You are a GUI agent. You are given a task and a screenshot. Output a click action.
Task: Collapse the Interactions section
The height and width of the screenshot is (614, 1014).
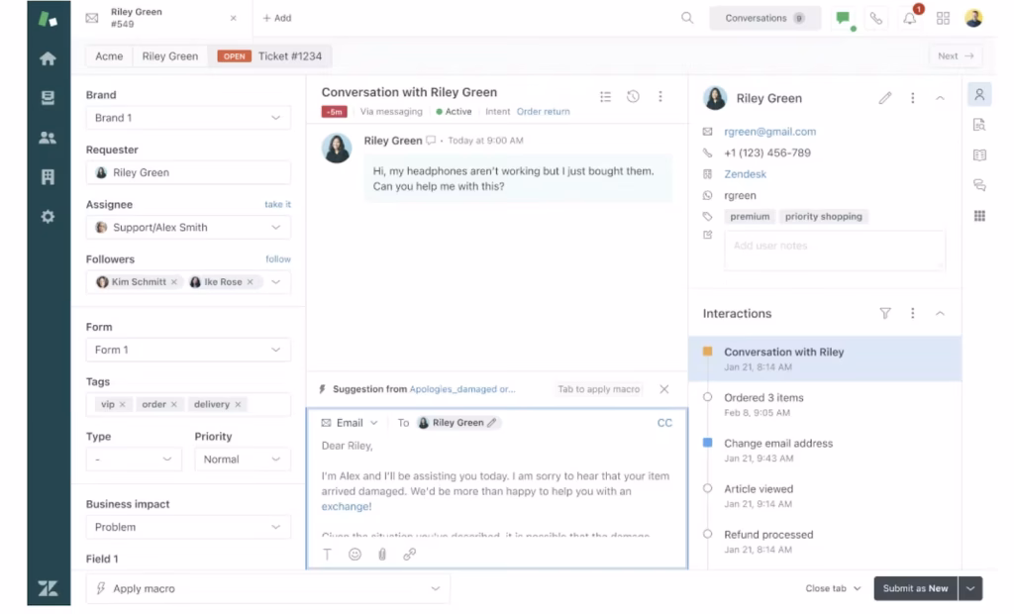[940, 313]
